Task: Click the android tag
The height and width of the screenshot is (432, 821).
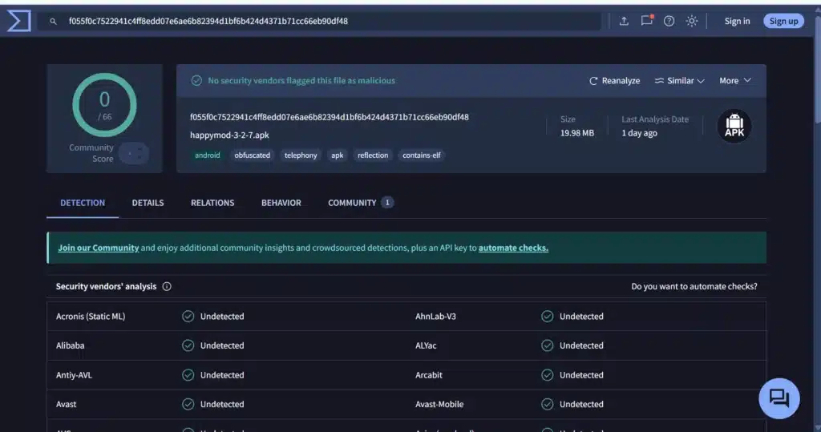Action: click(208, 155)
